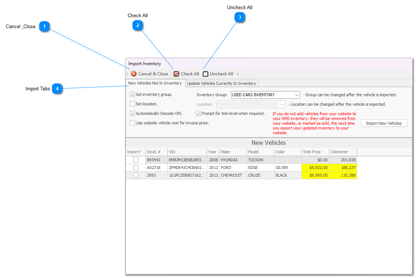Click VIN cell starting KM8JM12B58U893
416x278 pixels.
[187, 160]
